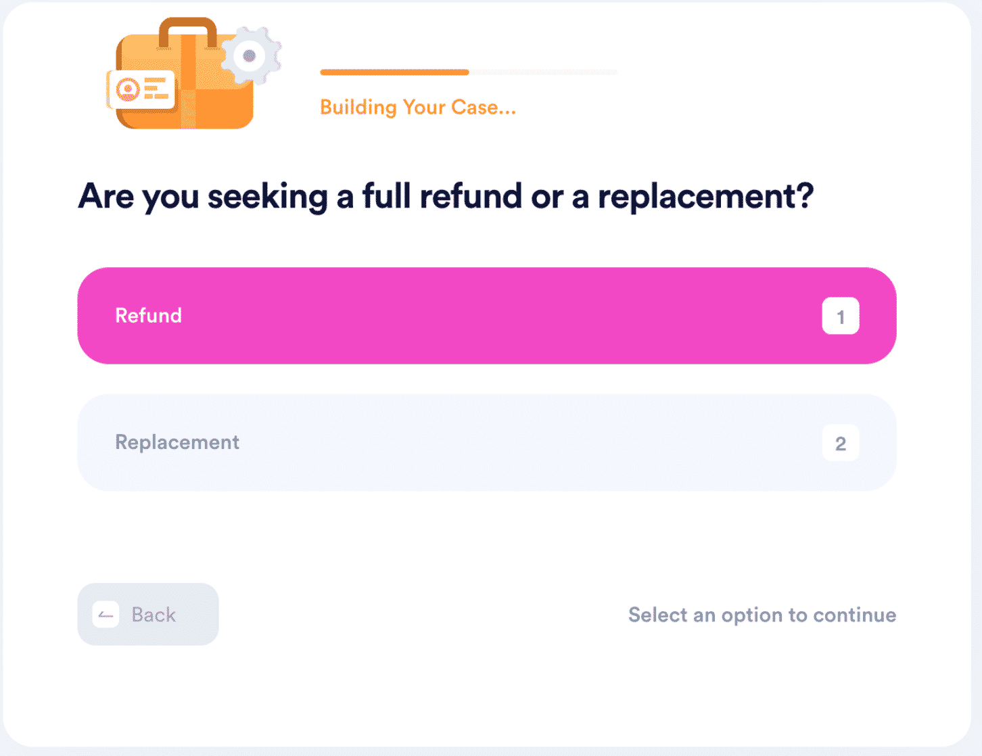Click the ID card badge on briefcase
The image size is (982, 756).
141,89
